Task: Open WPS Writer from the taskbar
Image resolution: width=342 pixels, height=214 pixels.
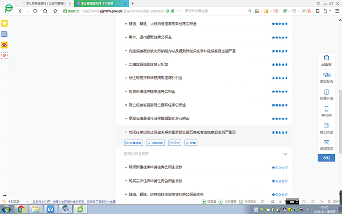Action: click(x=51, y=209)
